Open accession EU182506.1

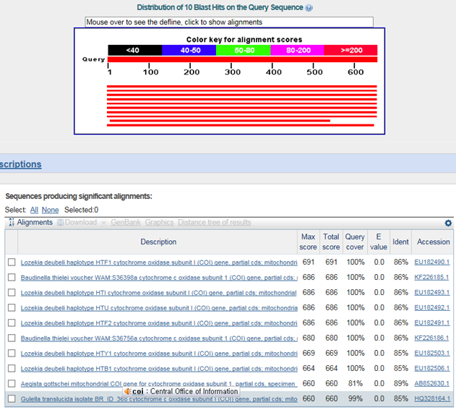[x=432, y=368]
